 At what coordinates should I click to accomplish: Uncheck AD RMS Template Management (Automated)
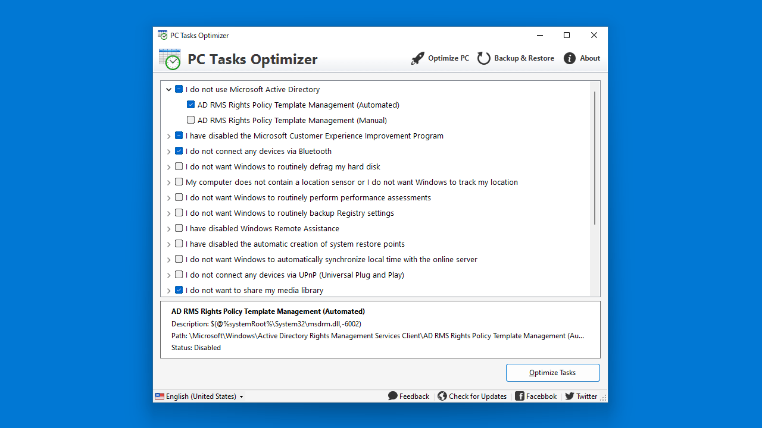190,105
